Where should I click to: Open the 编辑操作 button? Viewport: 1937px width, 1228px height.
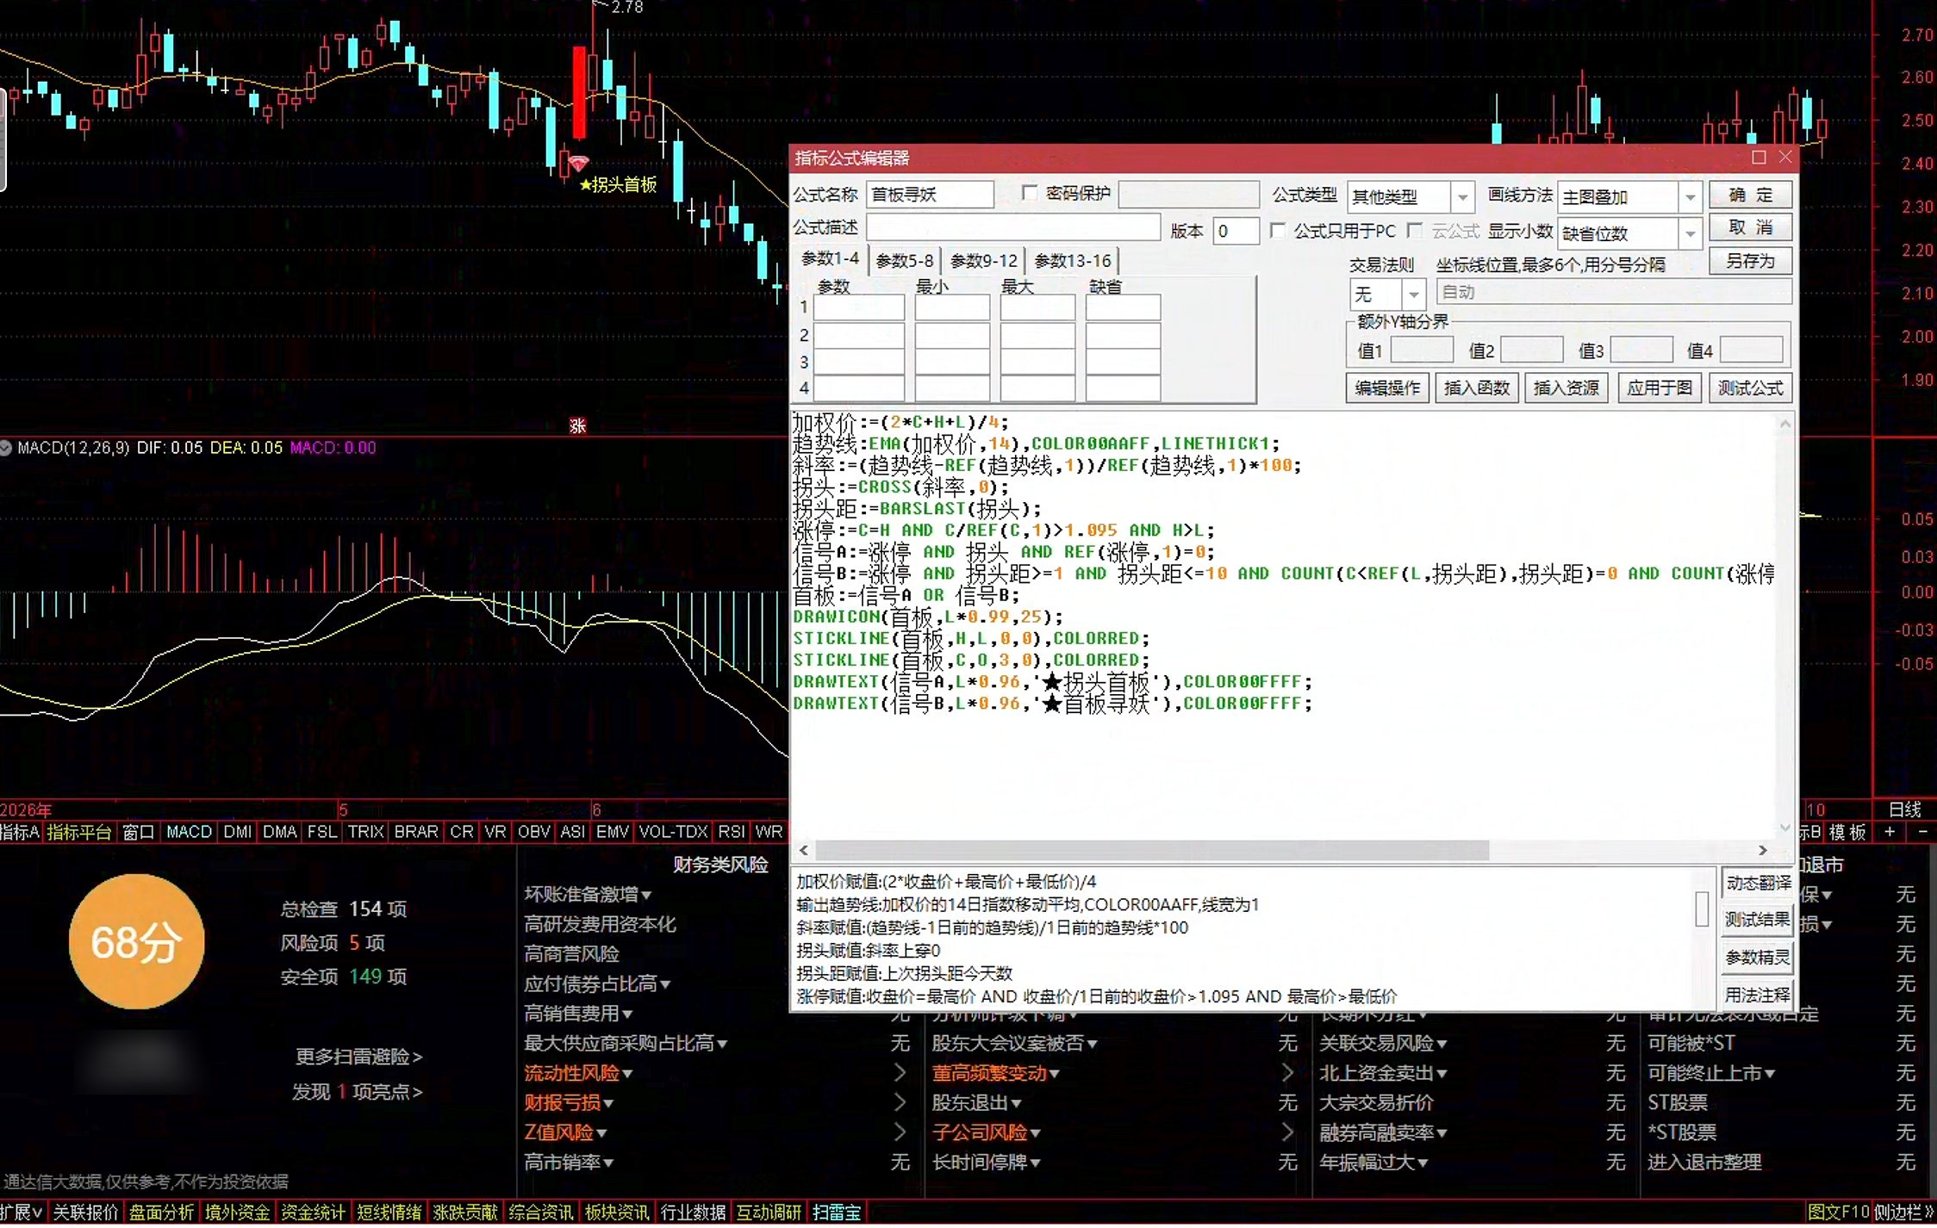click(x=1387, y=388)
